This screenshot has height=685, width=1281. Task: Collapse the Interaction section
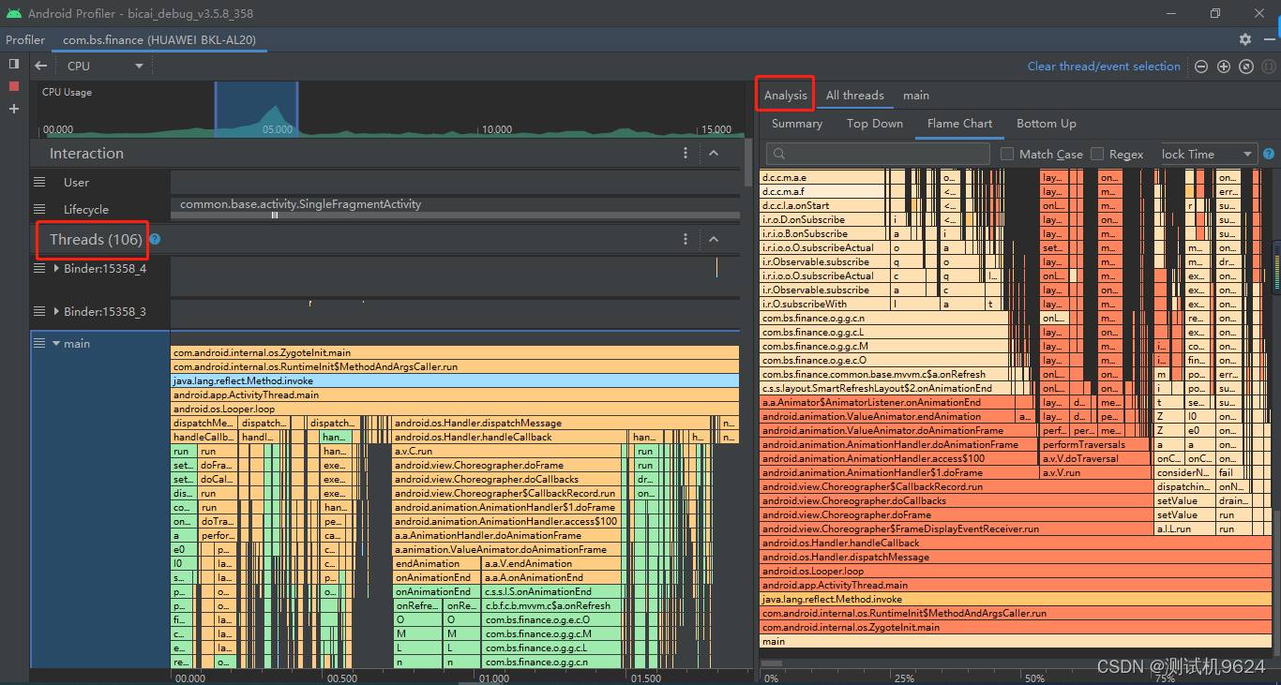pos(714,153)
